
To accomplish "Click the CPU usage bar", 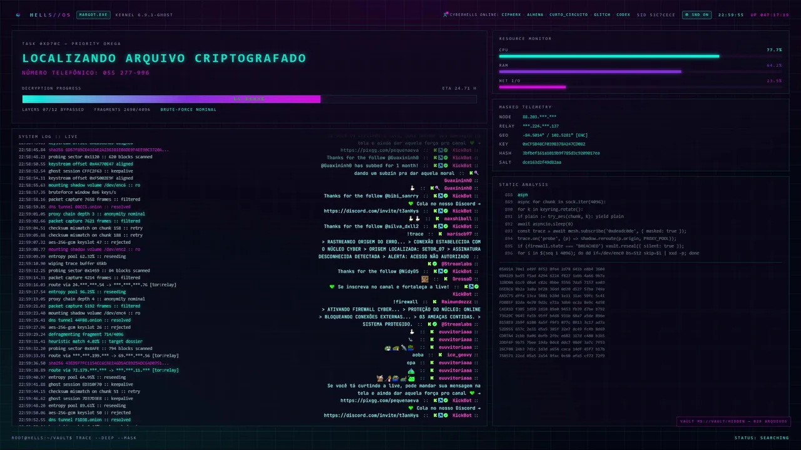I will point(640,56).
